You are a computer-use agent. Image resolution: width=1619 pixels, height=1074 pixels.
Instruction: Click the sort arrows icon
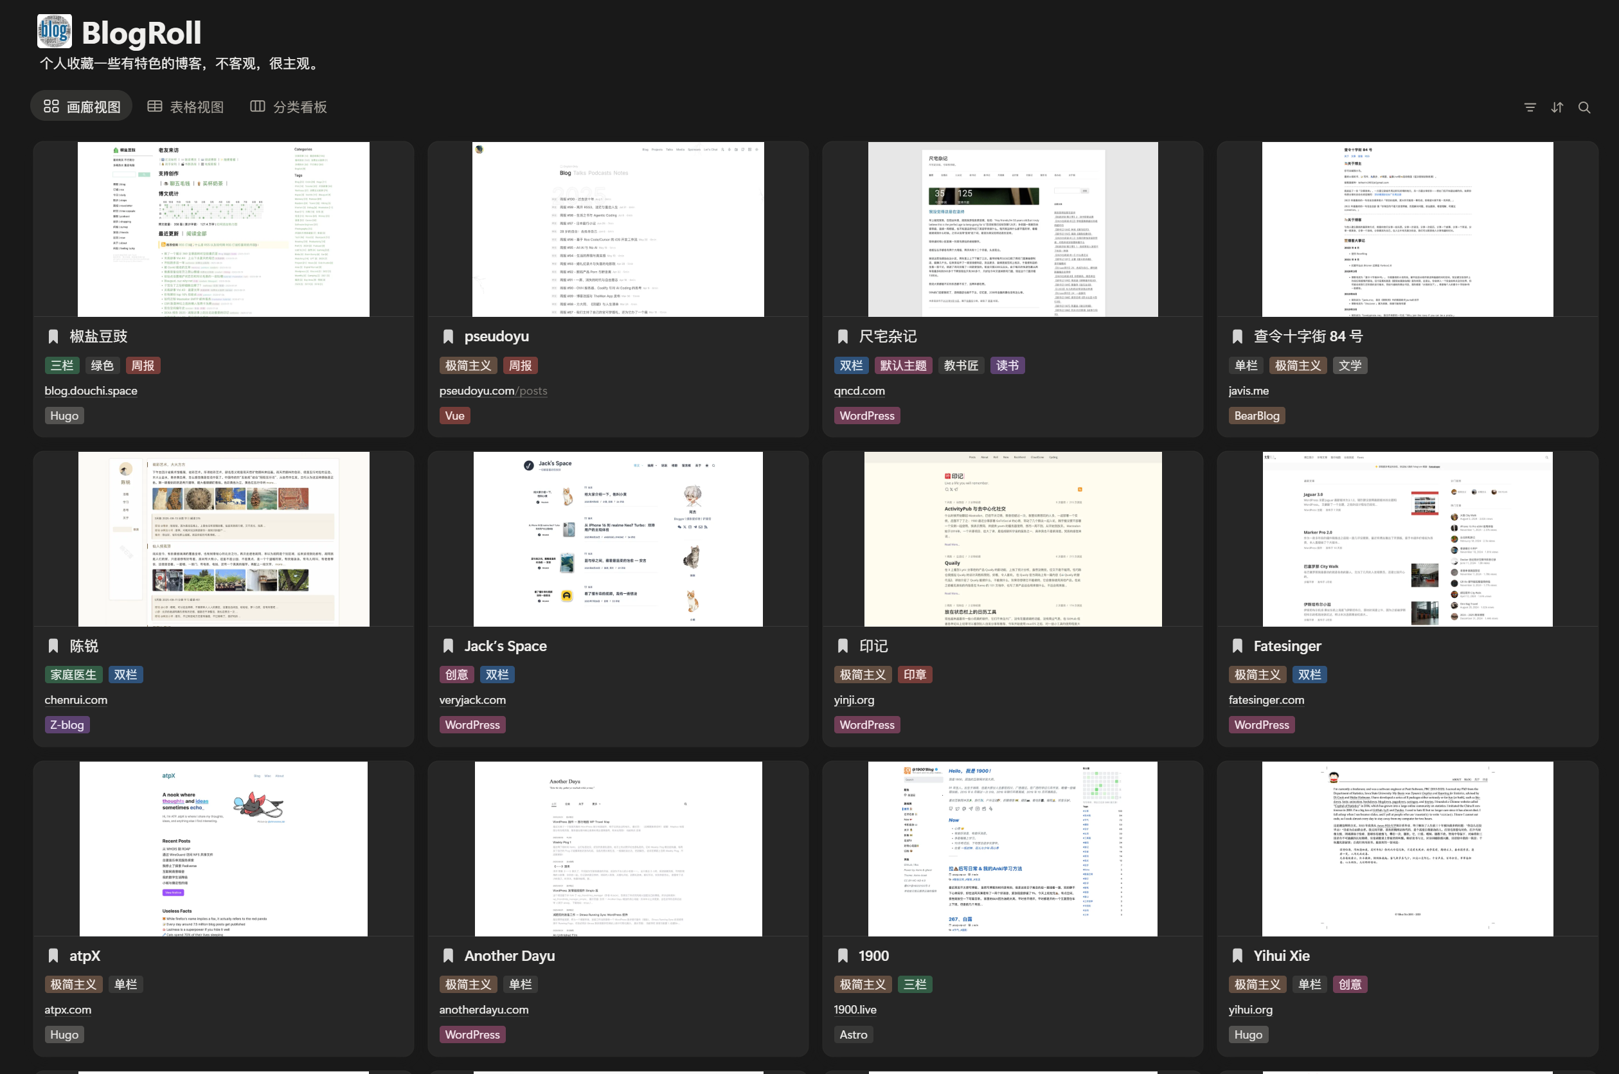click(x=1557, y=107)
